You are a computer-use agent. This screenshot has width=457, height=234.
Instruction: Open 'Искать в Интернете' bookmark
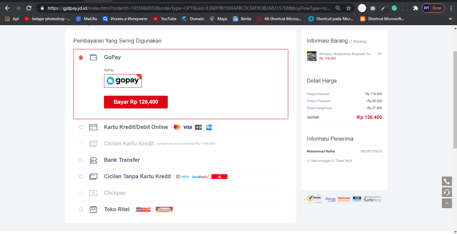coord(125,19)
